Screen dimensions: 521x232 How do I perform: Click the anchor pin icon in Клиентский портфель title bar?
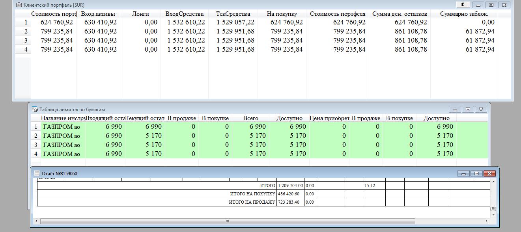click(463, 5)
